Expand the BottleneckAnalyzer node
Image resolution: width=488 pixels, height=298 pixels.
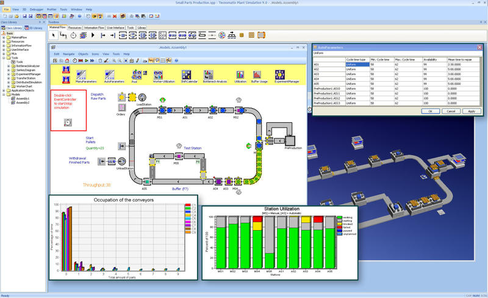9,66
